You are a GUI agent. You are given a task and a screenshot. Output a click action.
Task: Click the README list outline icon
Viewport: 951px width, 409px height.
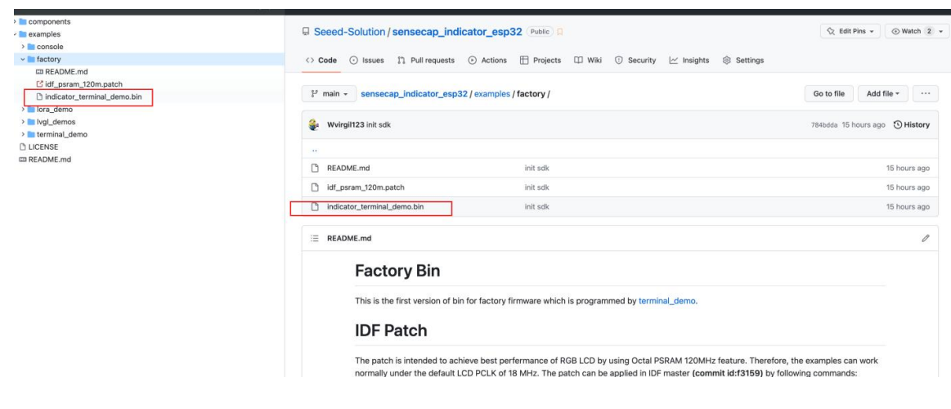(312, 238)
